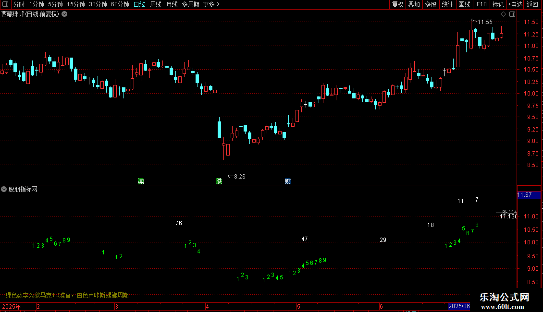Click the white spiral number 29

pos(383,240)
